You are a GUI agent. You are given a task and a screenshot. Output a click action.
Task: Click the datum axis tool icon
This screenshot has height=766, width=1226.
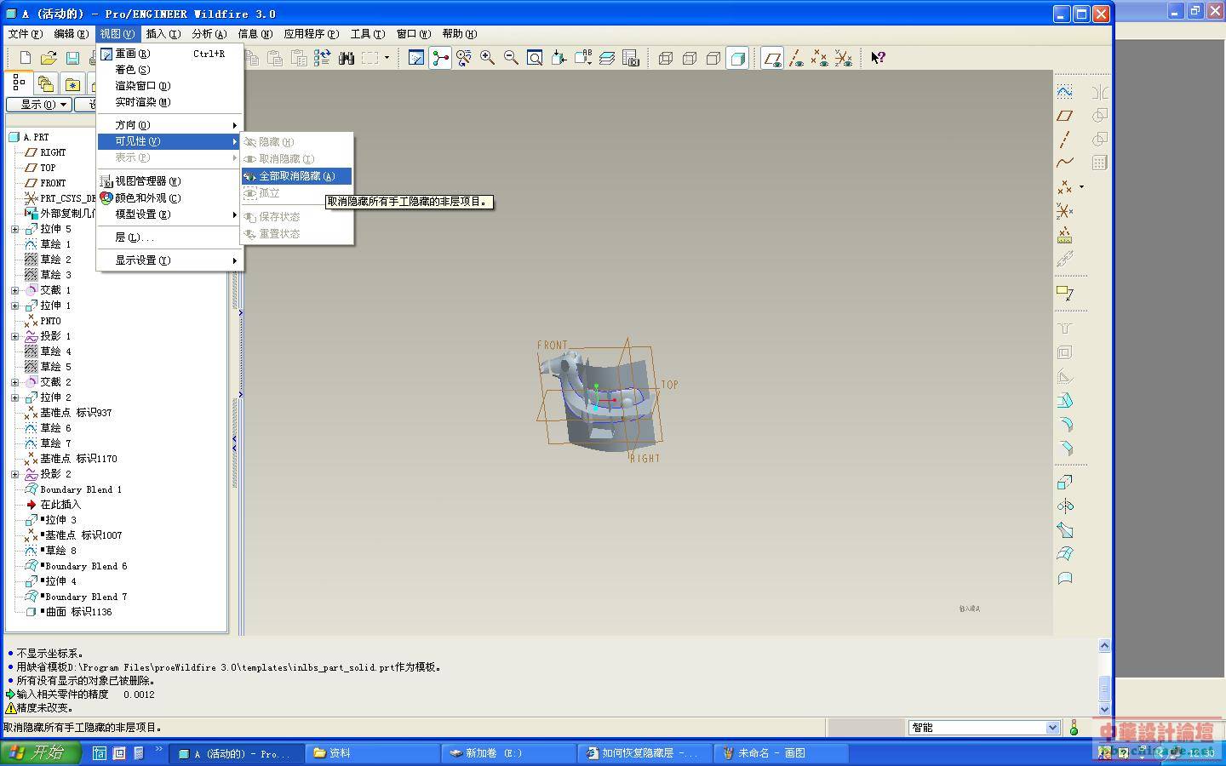point(1065,139)
